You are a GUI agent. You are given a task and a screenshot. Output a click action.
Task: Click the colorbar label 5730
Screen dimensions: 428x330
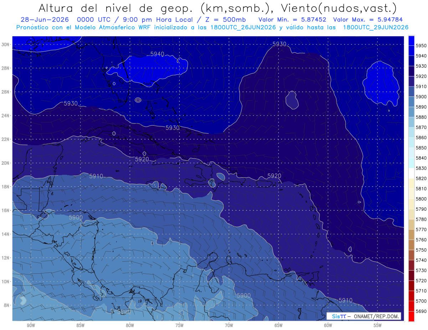click(x=421, y=270)
